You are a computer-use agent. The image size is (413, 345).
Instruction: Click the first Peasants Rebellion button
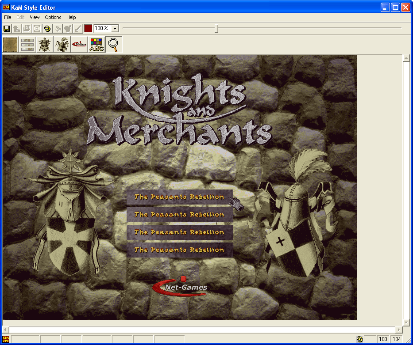[x=179, y=197]
